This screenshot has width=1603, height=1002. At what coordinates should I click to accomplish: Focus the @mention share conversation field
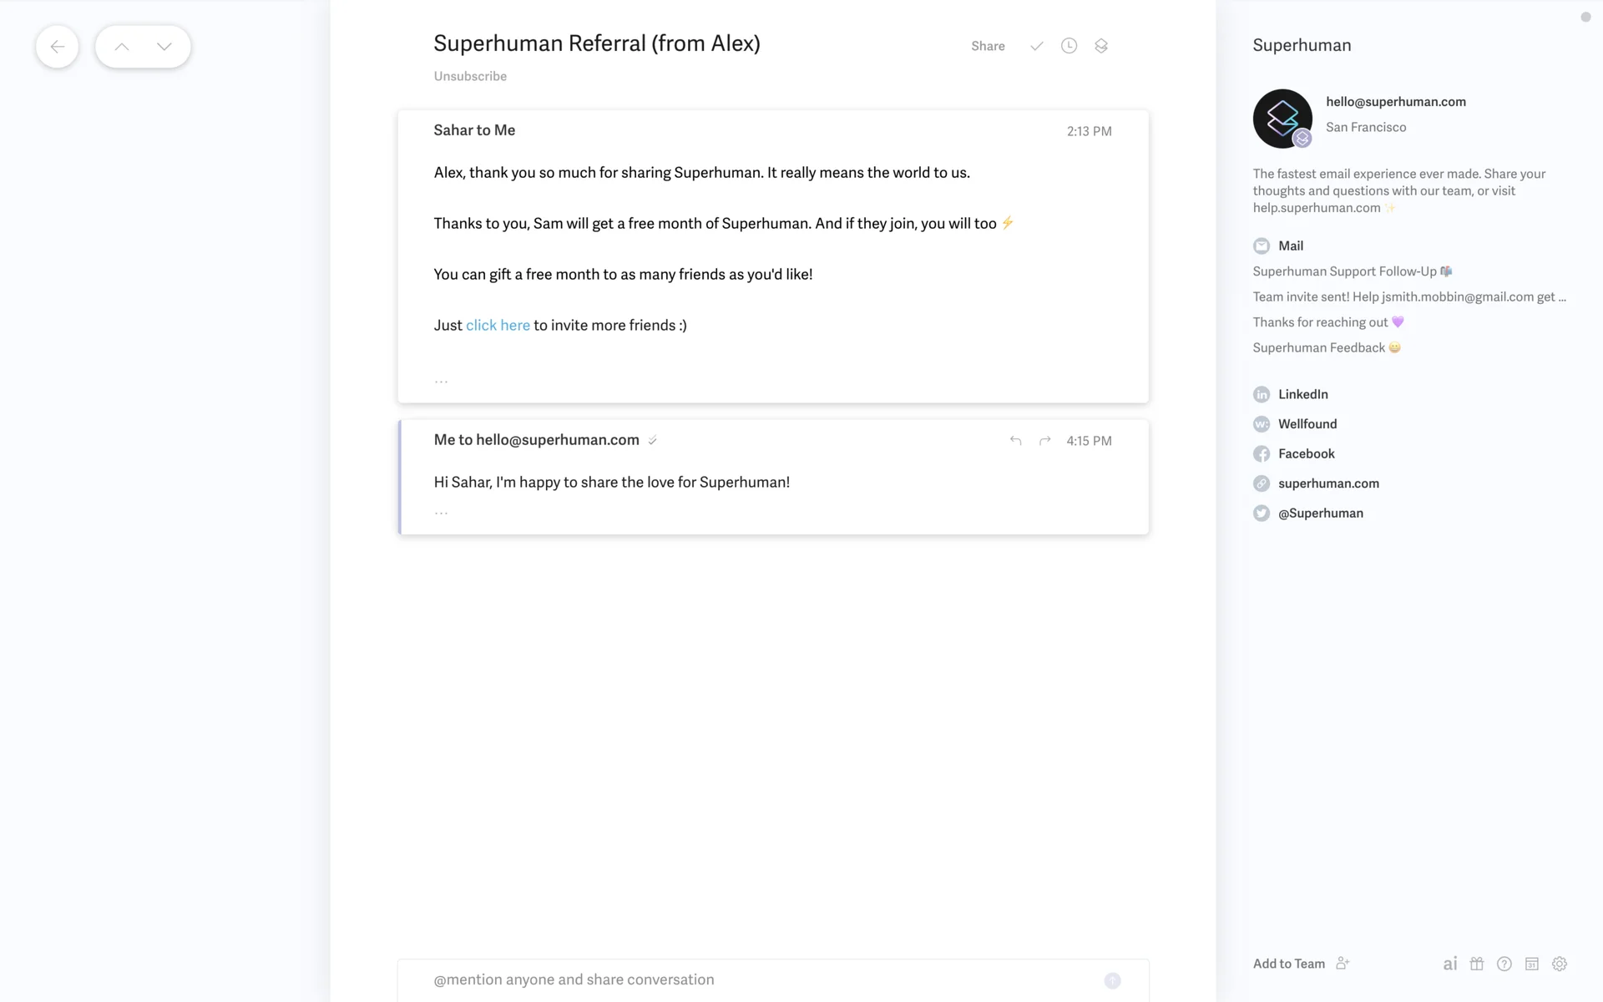[751, 979]
